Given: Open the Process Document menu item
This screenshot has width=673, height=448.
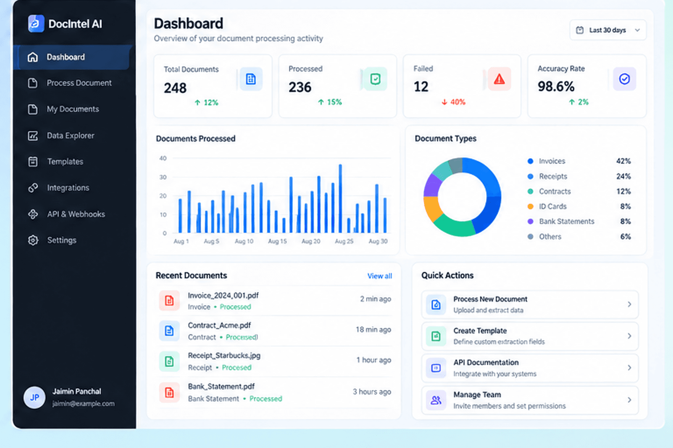Looking at the screenshot, I should pyautogui.click(x=73, y=83).
